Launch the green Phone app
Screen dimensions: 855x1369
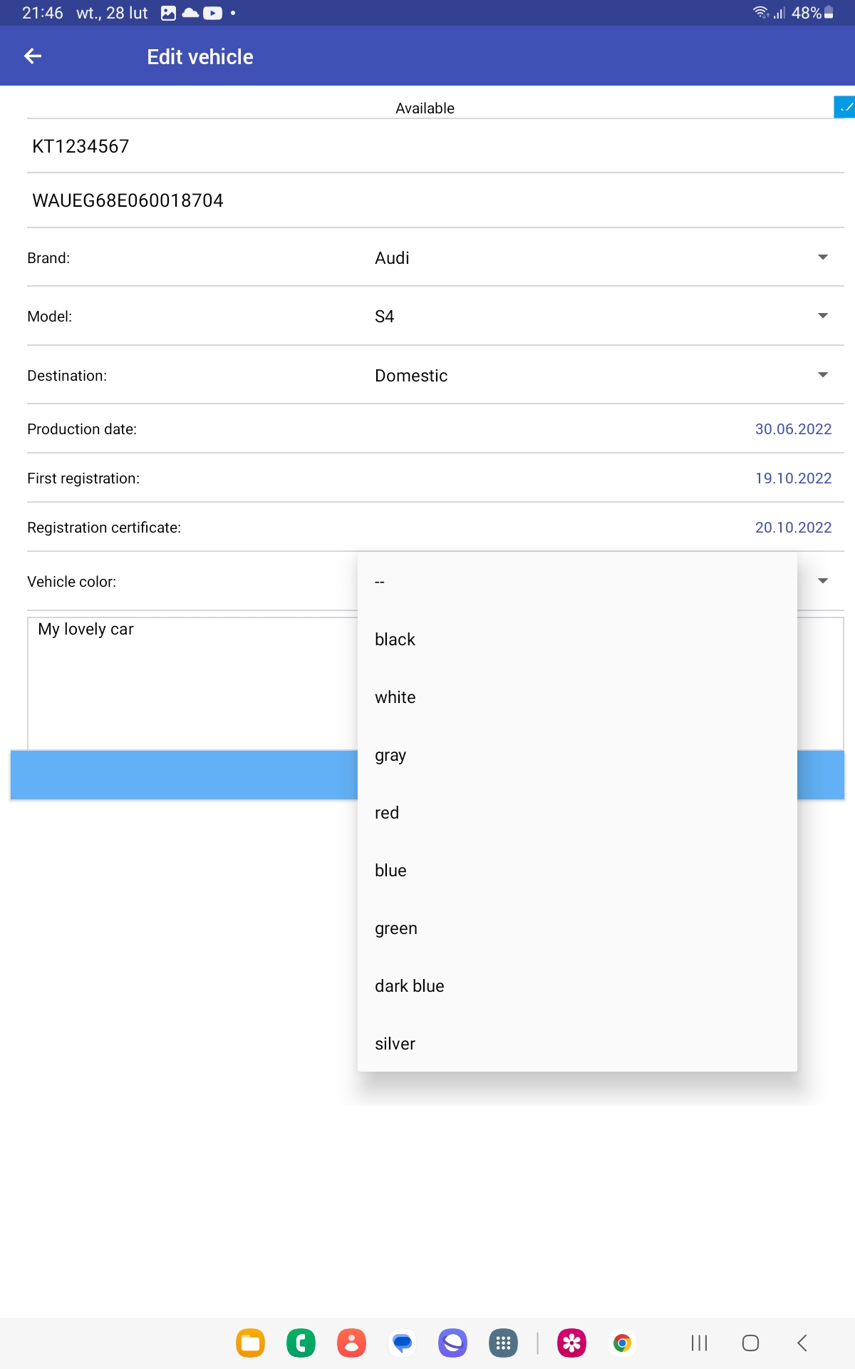(x=301, y=1343)
